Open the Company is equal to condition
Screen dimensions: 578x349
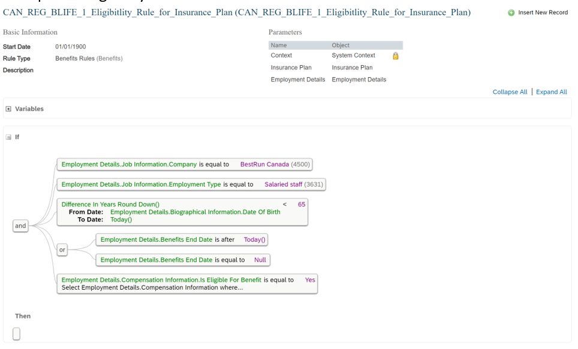[185, 164]
